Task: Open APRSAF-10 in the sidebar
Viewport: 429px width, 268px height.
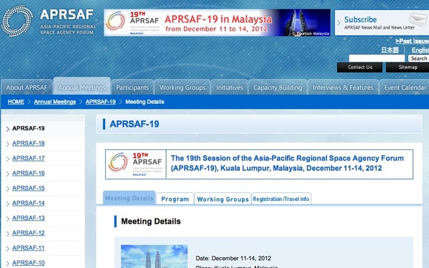Action: point(28,263)
